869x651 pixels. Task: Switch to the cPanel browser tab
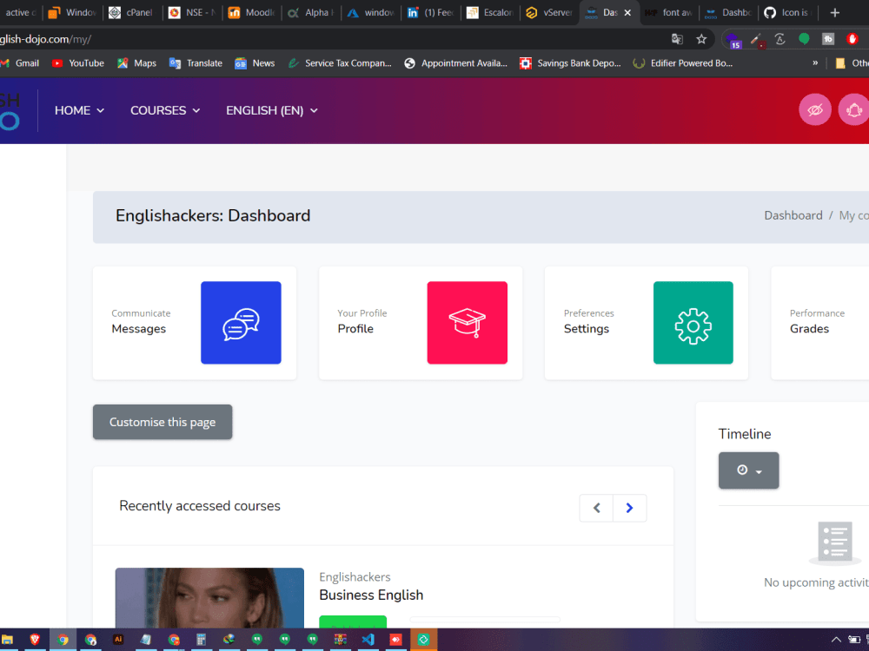(132, 12)
